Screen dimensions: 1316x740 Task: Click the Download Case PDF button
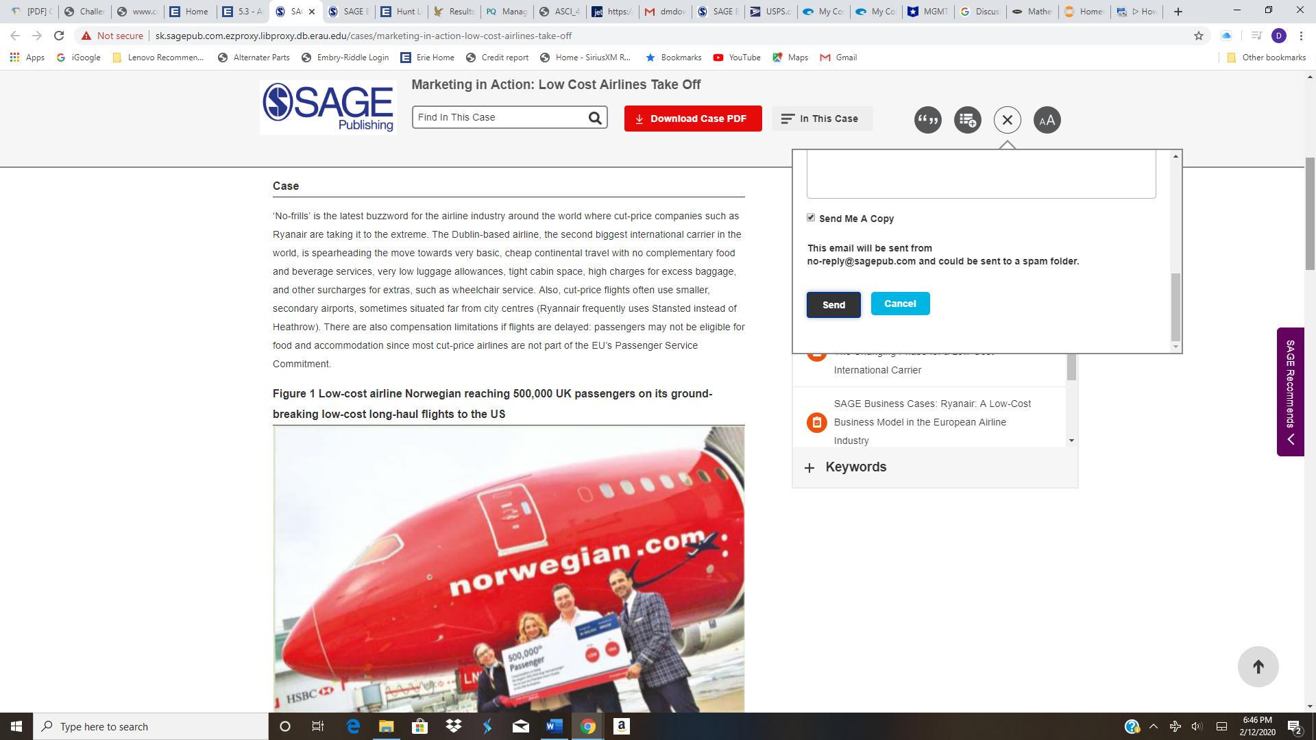point(693,119)
